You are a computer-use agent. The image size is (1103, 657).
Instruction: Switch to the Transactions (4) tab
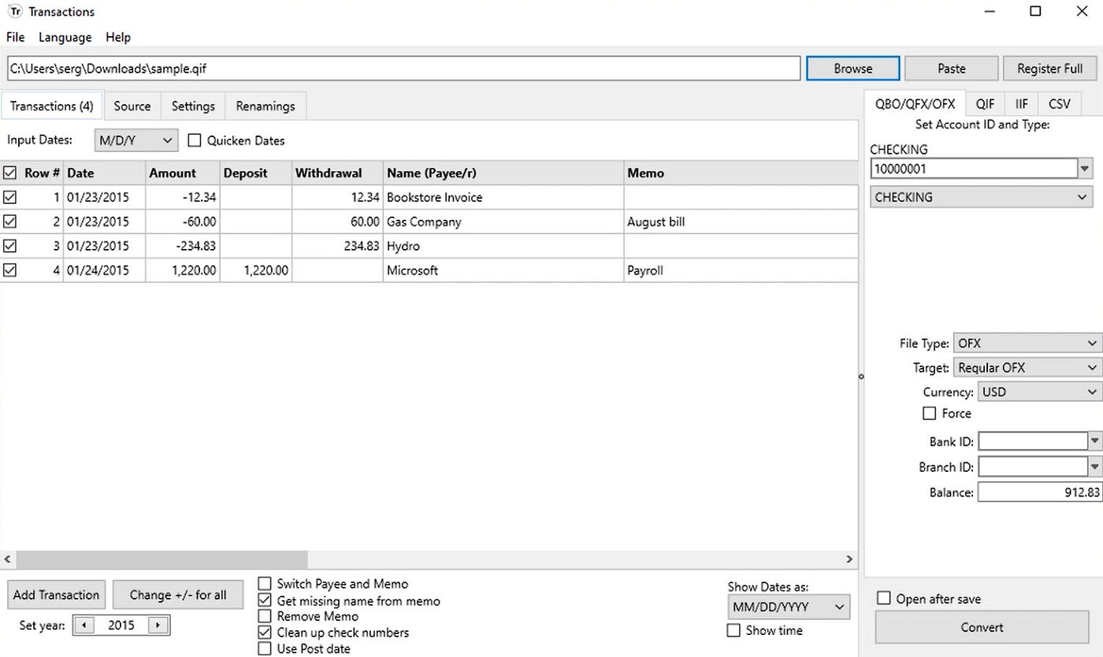pyautogui.click(x=52, y=106)
